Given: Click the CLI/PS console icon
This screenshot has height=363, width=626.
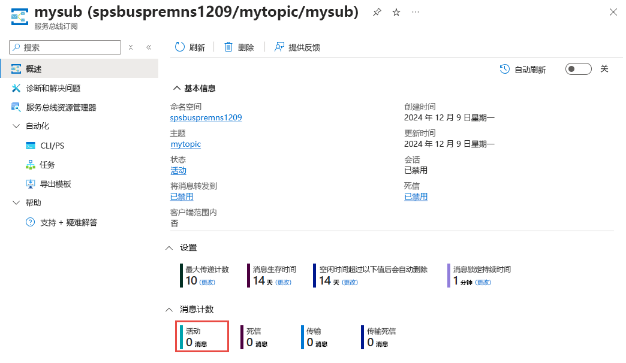Looking at the screenshot, I should pos(31,146).
